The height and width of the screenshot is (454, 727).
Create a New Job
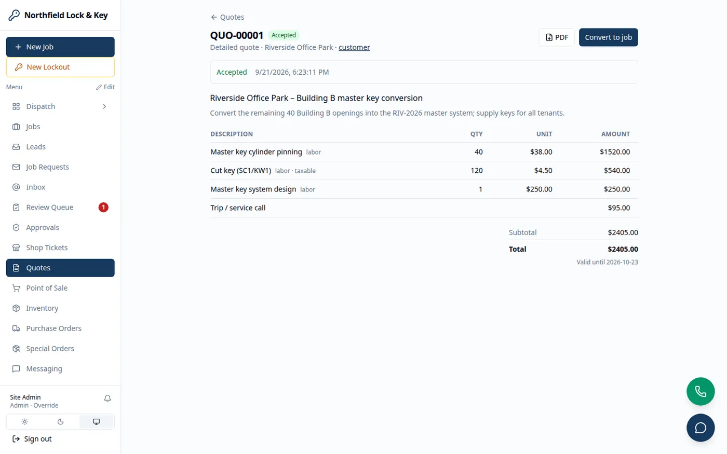pyautogui.click(x=60, y=47)
